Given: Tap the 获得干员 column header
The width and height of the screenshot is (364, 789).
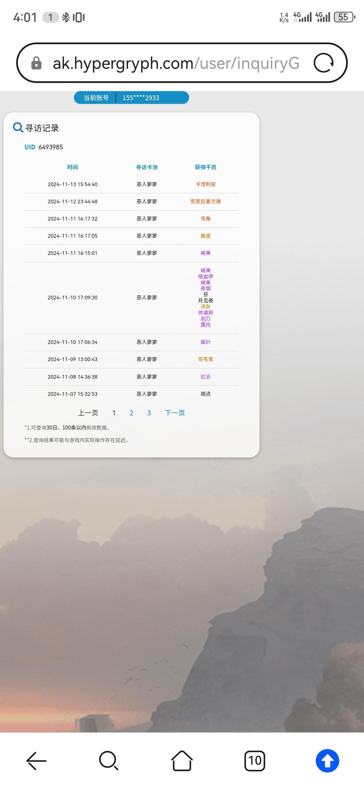Looking at the screenshot, I should pos(206,167).
